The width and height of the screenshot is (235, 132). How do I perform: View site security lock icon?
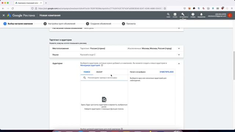tap(36, 8)
